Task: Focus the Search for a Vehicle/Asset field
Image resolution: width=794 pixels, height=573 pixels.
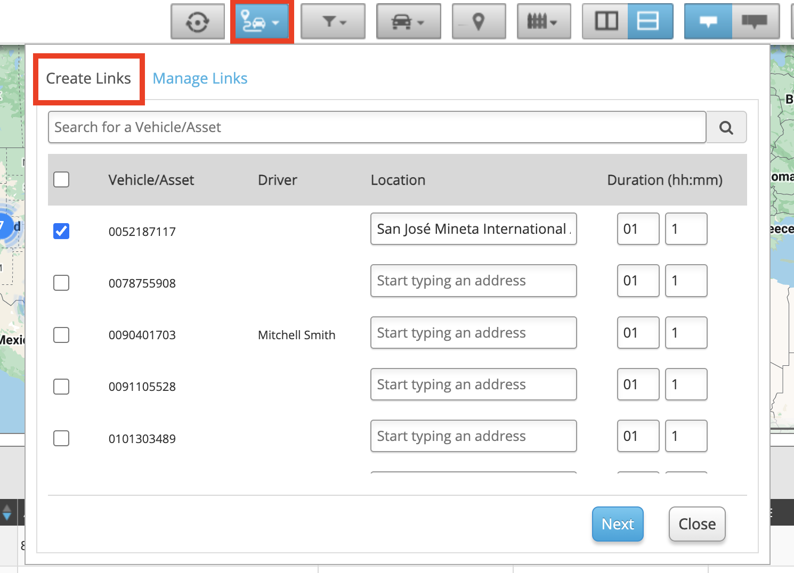Action: click(x=377, y=127)
